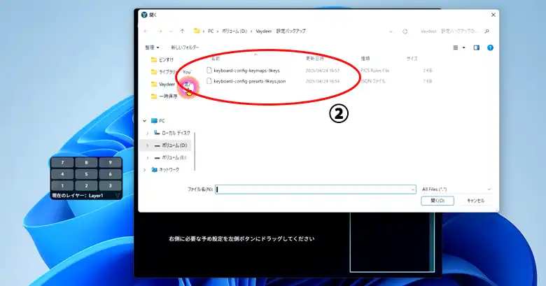
Task: Open recent locations chevron in navigation bar
Action: click(171, 31)
